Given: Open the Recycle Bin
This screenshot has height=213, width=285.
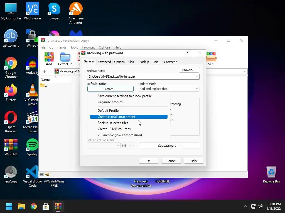Looking at the screenshot, I should (271, 174).
